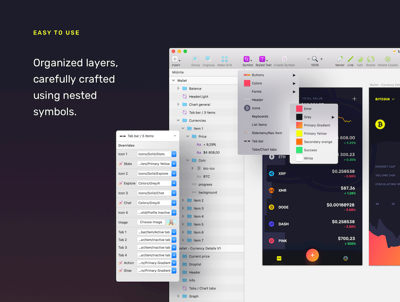Screen dimensions: 400x302
Task: Open the Buttons submenu
Action: click(x=268, y=75)
